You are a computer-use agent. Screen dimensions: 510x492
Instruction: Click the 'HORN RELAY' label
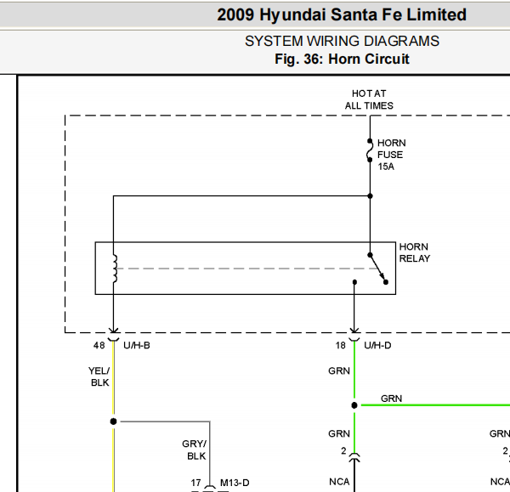click(x=415, y=252)
